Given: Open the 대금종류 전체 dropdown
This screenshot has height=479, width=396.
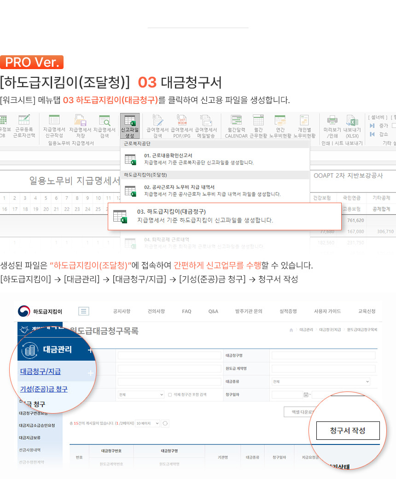Looking at the screenshot, I should 321,381.
